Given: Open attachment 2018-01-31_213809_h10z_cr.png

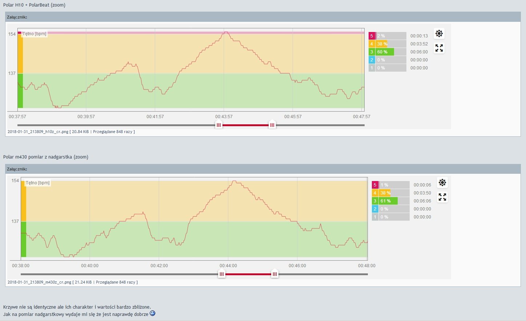Looking at the screenshot, I should click(x=38, y=132).
